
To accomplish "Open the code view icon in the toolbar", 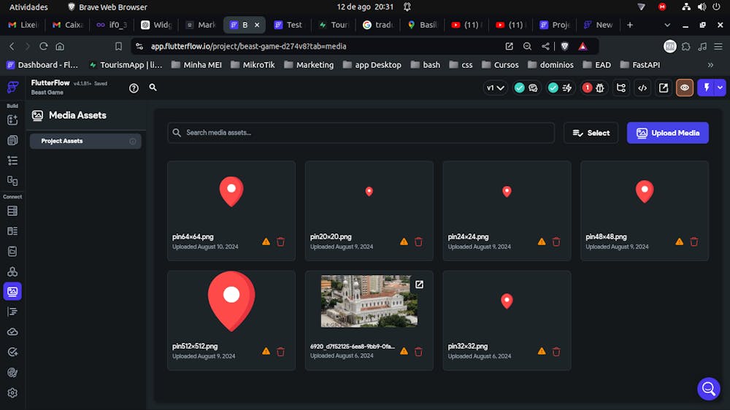I will point(642,88).
